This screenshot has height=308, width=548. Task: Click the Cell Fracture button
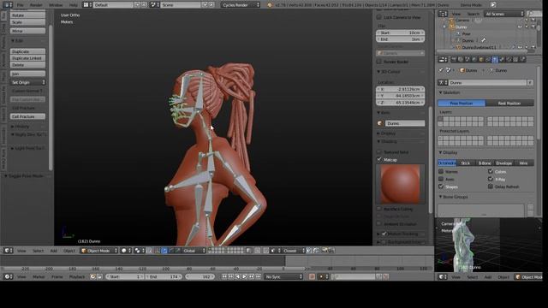click(28, 116)
